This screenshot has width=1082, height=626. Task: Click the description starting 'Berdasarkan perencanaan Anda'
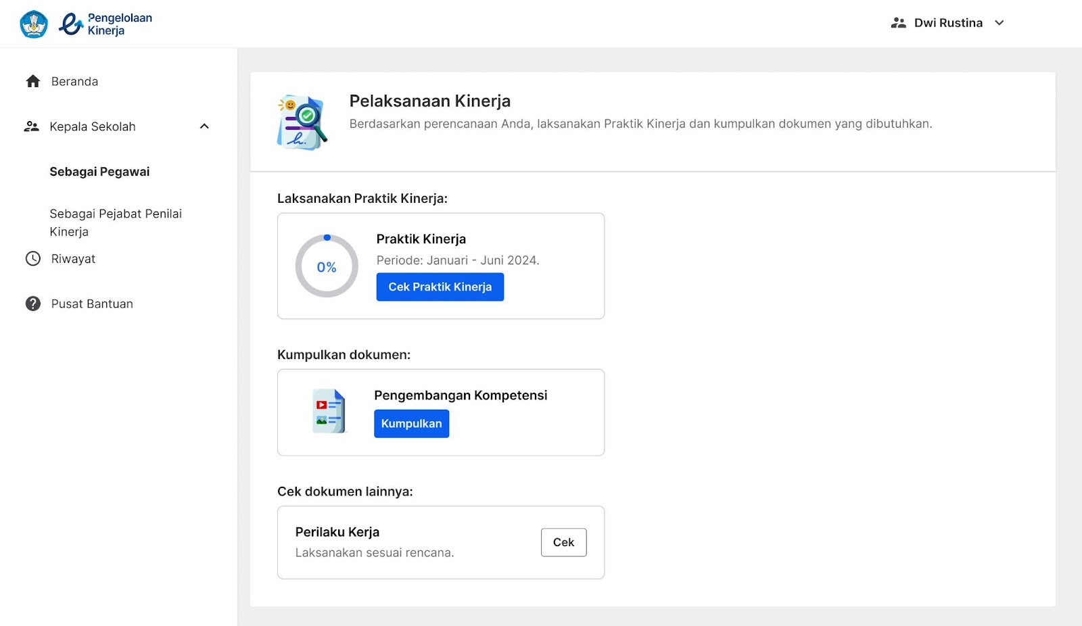tap(641, 124)
